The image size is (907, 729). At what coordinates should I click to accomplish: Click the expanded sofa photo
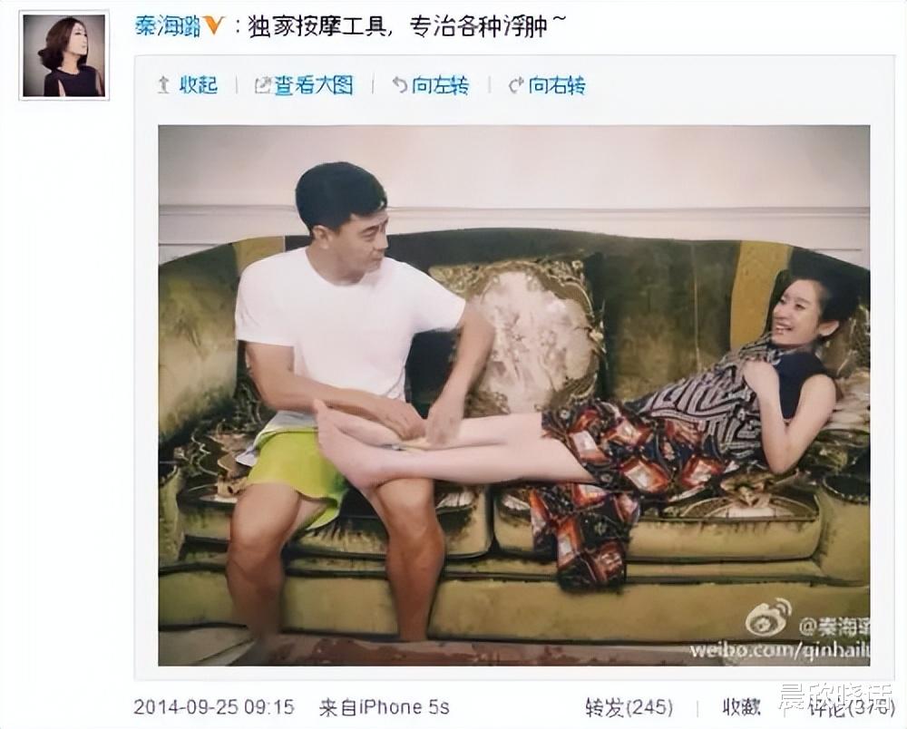point(513,394)
